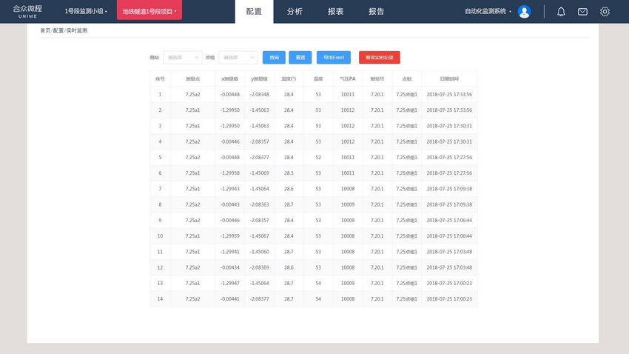The width and height of the screenshot is (629, 354).
Task: Click the 合众微程 UNIME logo
Action: [x=27, y=11]
